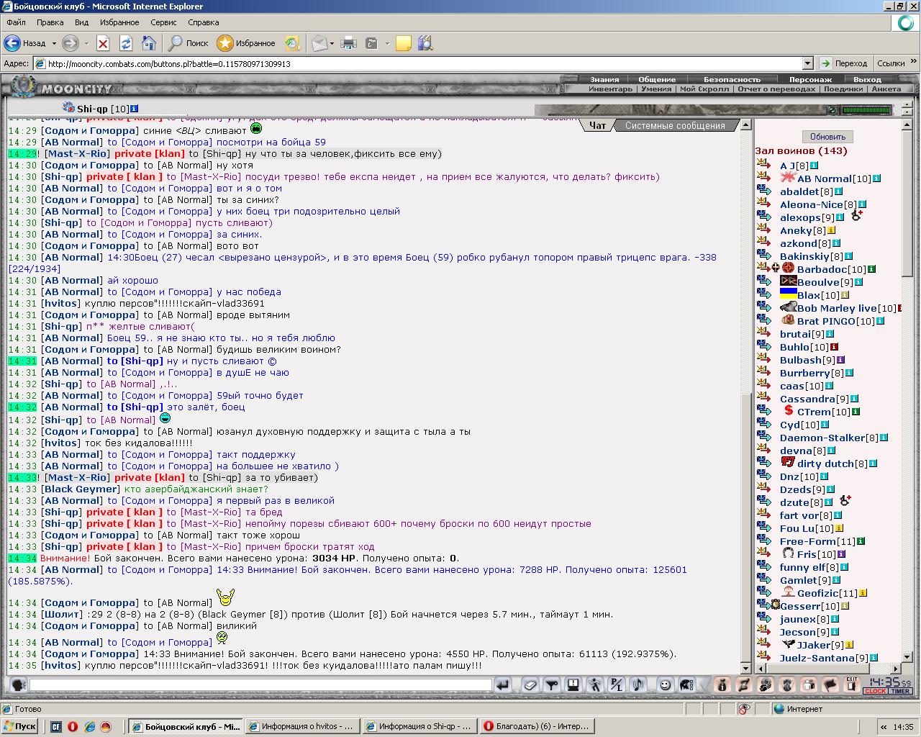The image size is (921, 737).
Task: Click the IE Back (Назад) button
Action: 26,43
